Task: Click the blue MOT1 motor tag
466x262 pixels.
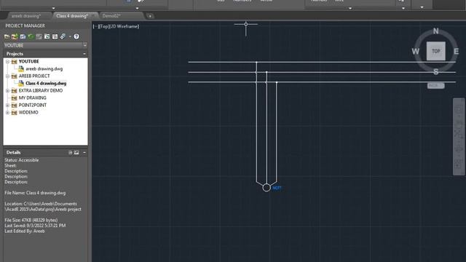Action: pyautogui.click(x=277, y=188)
